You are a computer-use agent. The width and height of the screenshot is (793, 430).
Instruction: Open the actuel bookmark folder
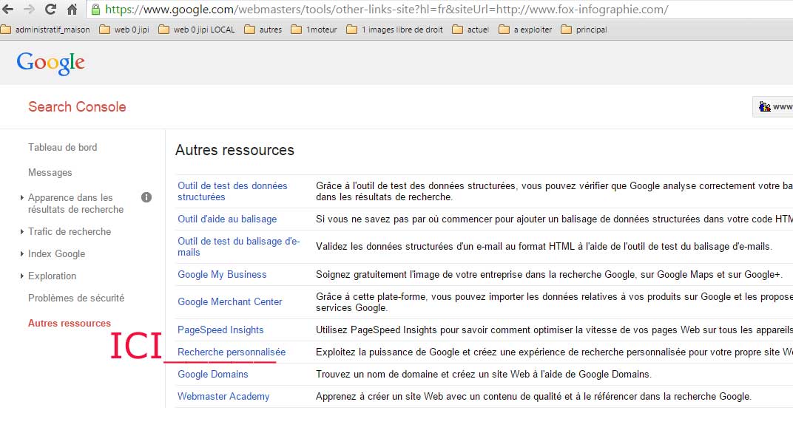point(470,30)
